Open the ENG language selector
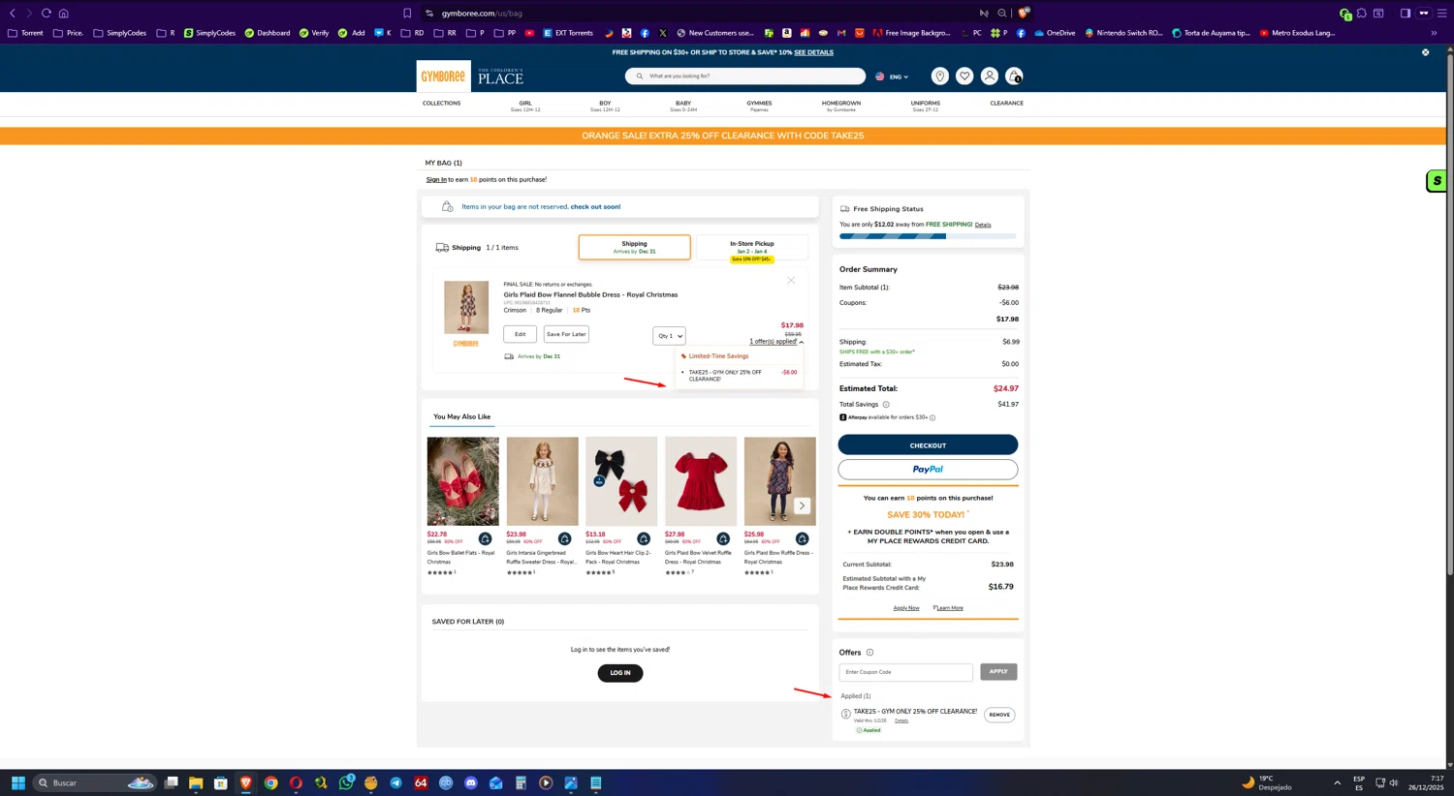The image size is (1454, 796). click(892, 77)
